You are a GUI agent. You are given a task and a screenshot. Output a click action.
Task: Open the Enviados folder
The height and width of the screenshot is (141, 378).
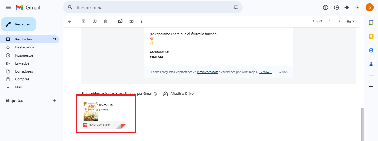pyautogui.click(x=22, y=63)
